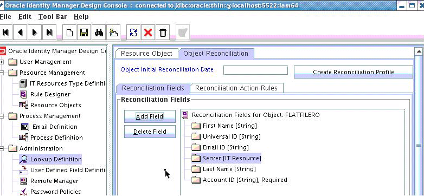The image size is (424, 196).
Task: Go to previous record arrow icon
Action: pyautogui.click(x=20, y=32)
